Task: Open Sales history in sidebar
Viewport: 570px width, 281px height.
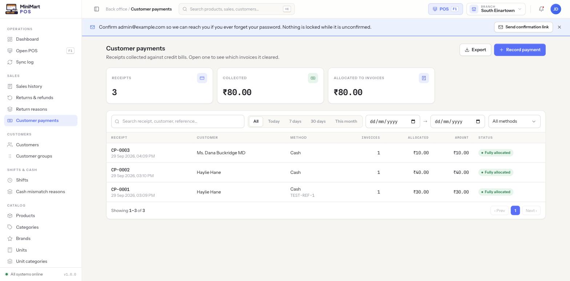Action: coord(41,86)
